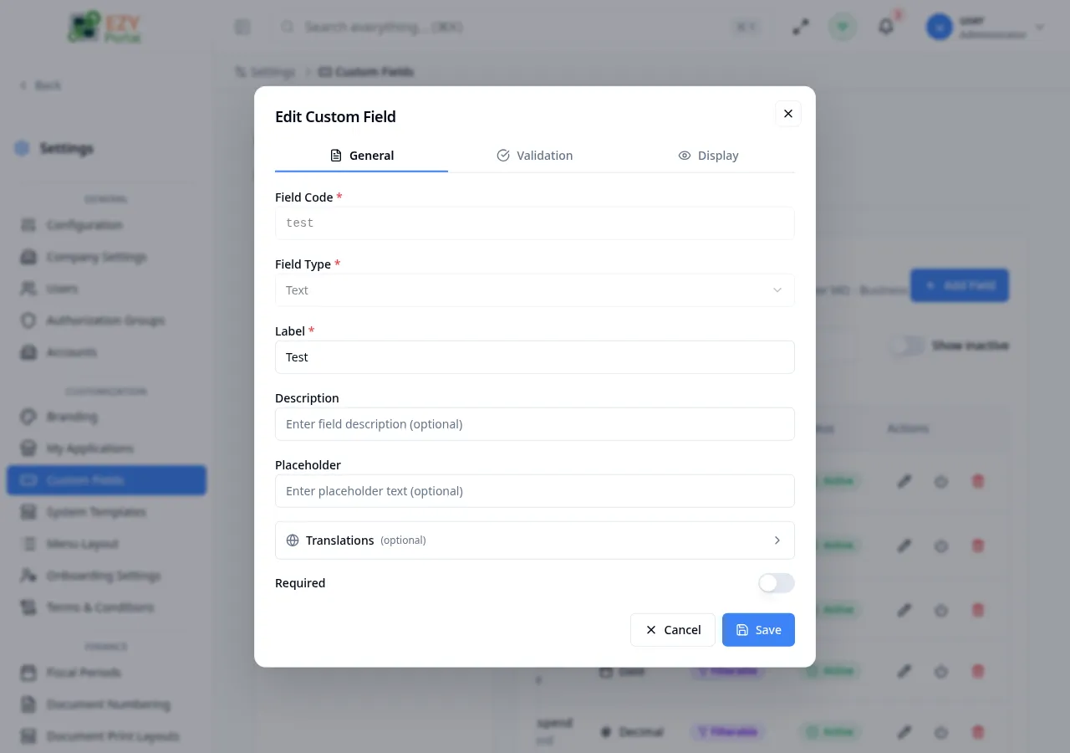Open Document Numbering in the sidebar
The image size is (1070, 753).
point(106,704)
